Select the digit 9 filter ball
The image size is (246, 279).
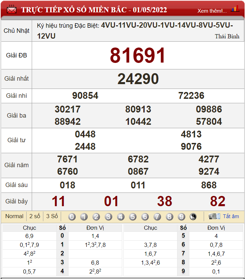tap(182, 216)
